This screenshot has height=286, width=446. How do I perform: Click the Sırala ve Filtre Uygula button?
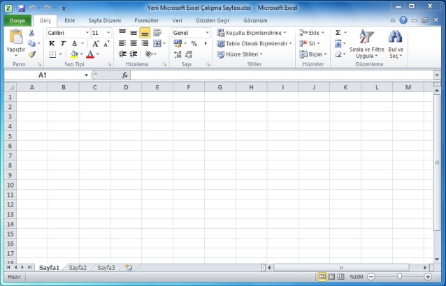pos(367,43)
